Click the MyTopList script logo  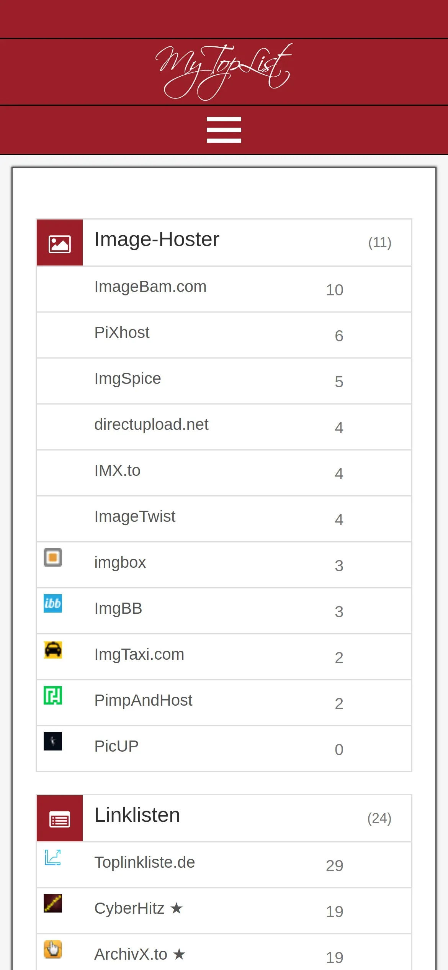click(224, 72)
